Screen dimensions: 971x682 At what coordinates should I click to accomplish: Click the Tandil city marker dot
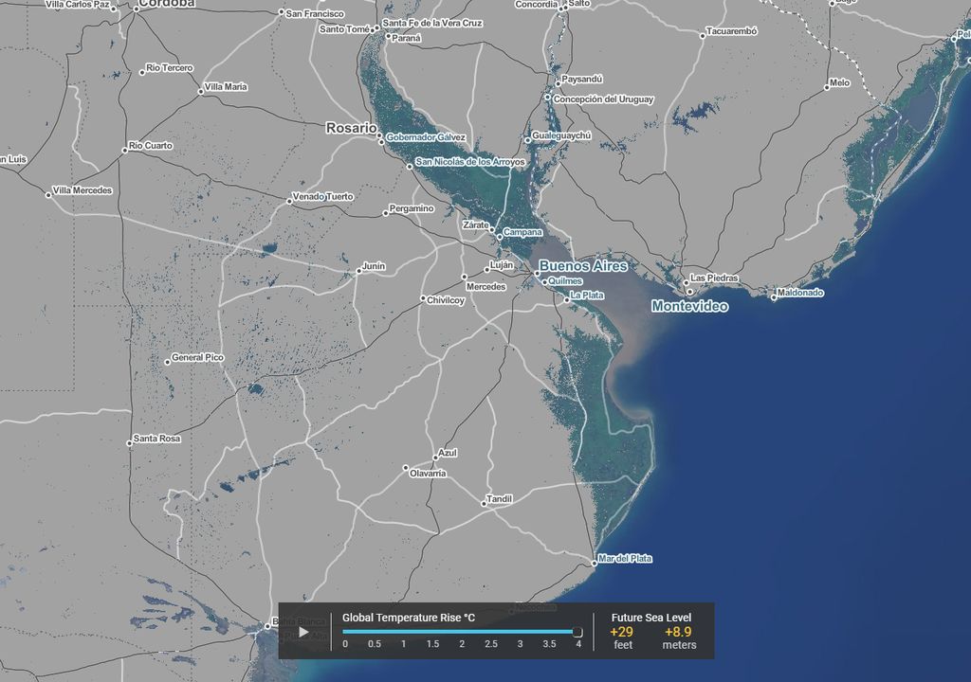coord(484,504)
